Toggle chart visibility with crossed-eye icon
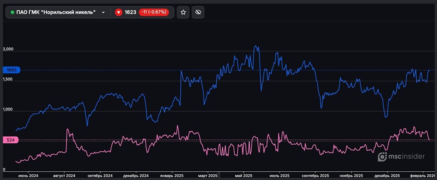The height and width of the screenshot is (180, 437). point(198,12)
